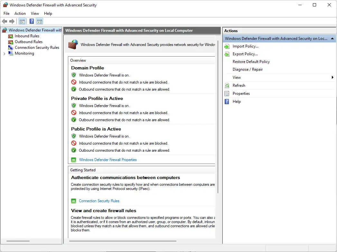The width and height of the screenshot is (337, 252).
Task: Click the center pane horizontal scrollbar
Action: click(123, 241)
